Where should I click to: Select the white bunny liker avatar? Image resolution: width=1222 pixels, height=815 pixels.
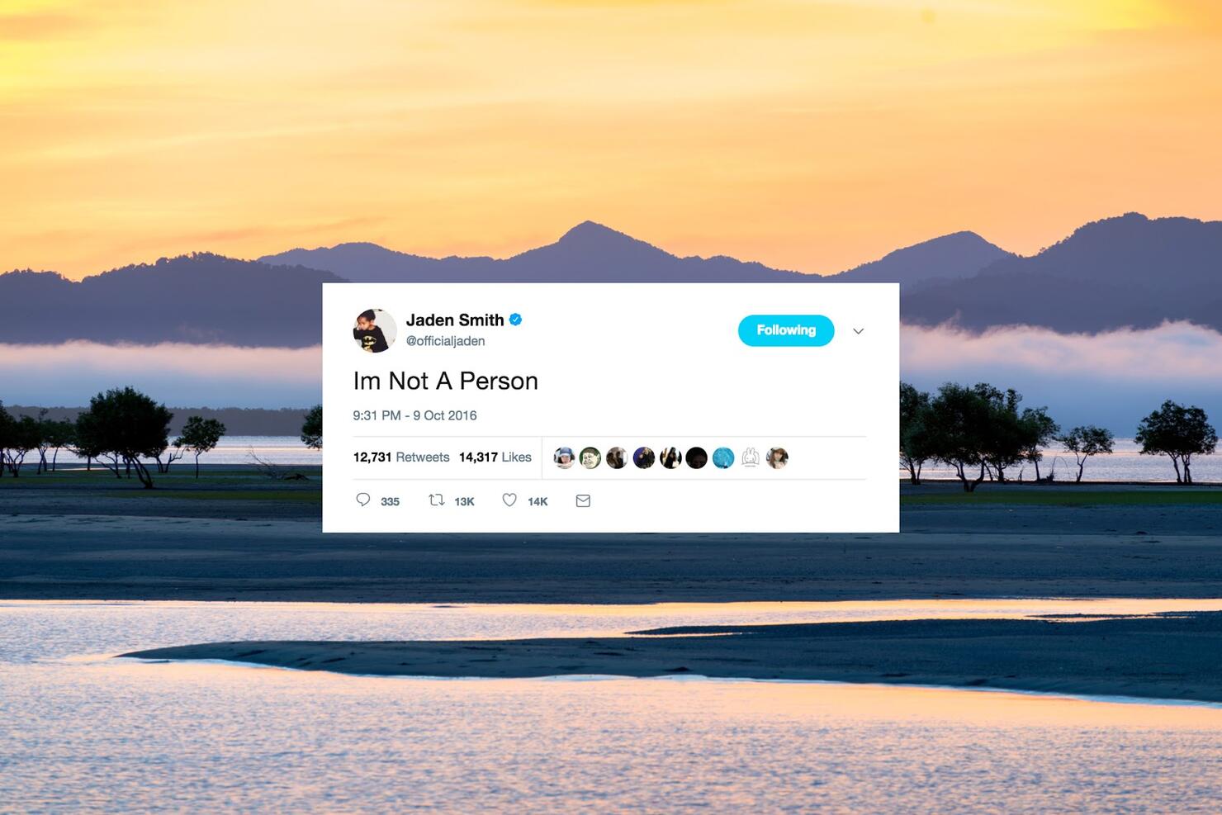[x=750, y=457]
